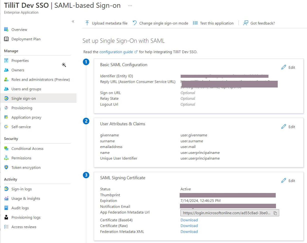This screenshot has width=307, height=243.
Task: Open Conditional Access under Security
Action: click(27, 148)
